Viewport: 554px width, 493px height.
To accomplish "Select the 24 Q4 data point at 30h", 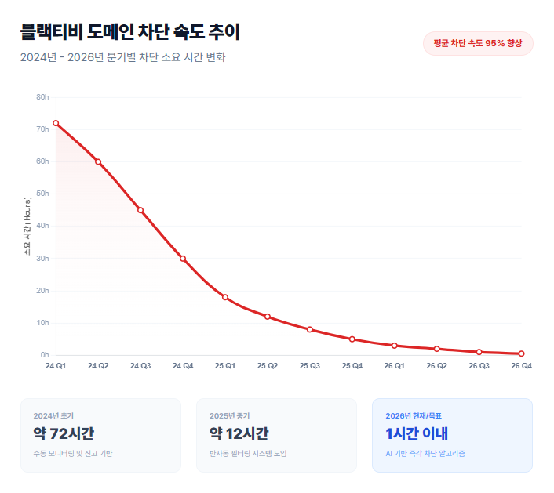I will click(x=183, y=259).
